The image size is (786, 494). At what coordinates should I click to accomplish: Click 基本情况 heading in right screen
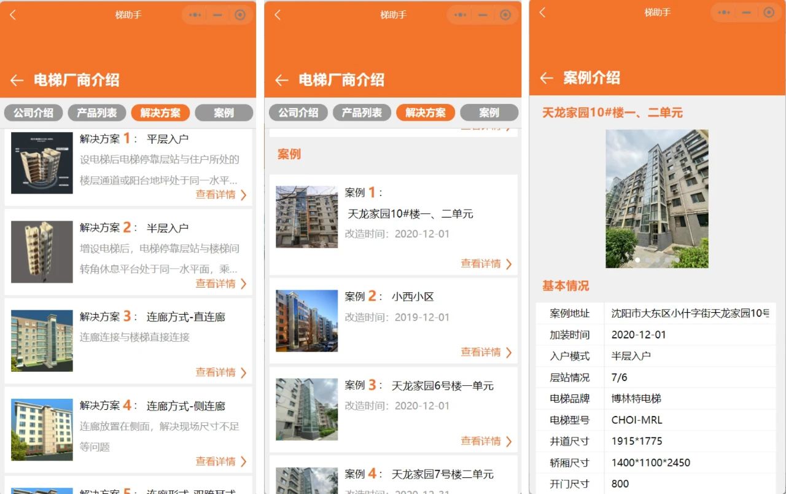click(x=566, y=286)
